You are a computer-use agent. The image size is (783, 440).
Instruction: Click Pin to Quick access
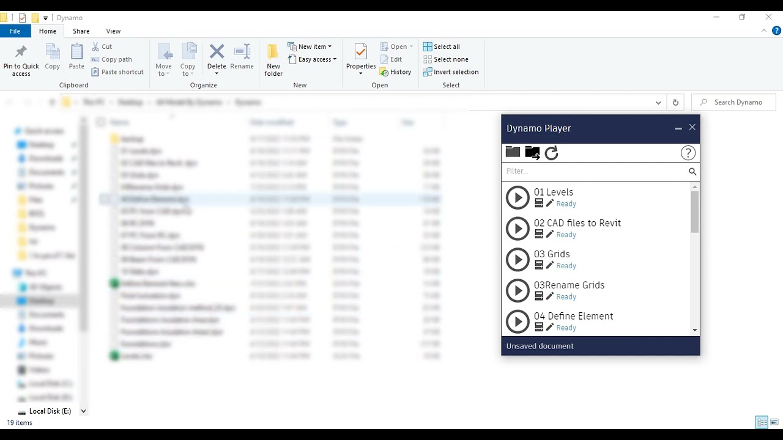tap(21, 60)
